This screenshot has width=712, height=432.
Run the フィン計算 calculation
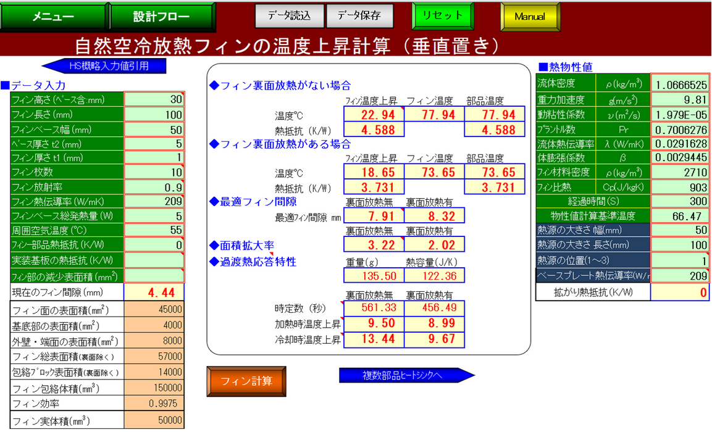tap(246, 381)
